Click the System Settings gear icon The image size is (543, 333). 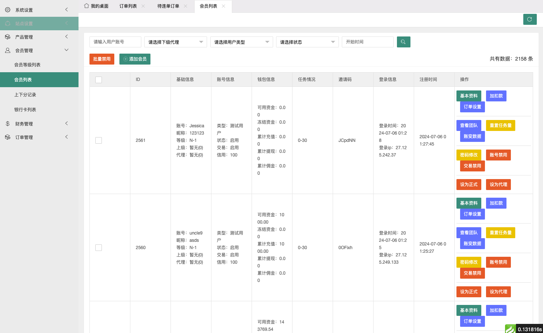click(8, 10)
